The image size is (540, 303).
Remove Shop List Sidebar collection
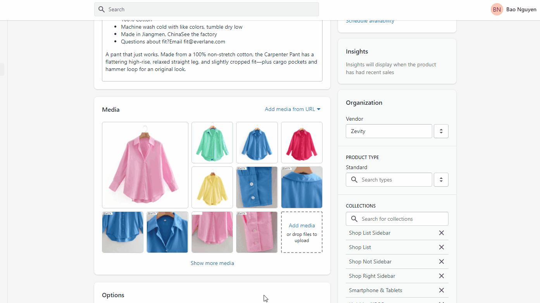441,233
